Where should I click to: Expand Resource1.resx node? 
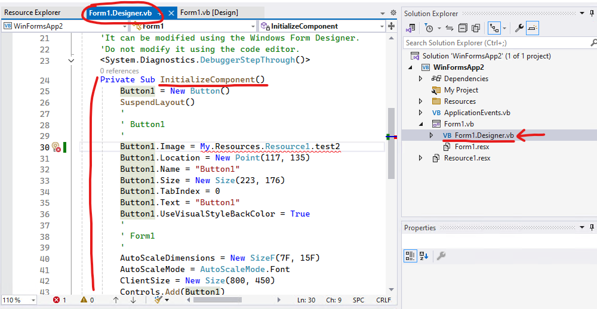420,158
